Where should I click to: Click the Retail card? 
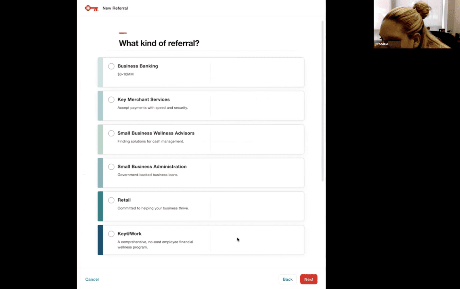(201, 206)
